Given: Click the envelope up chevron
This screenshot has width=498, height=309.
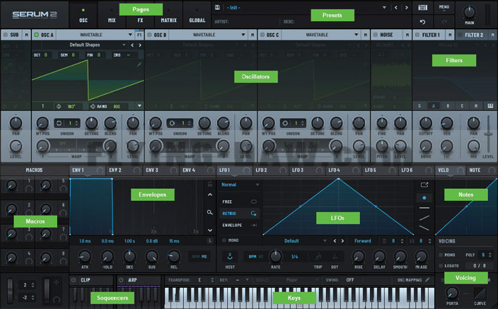Looking at the screenshot, I should (x=210, y=194).
